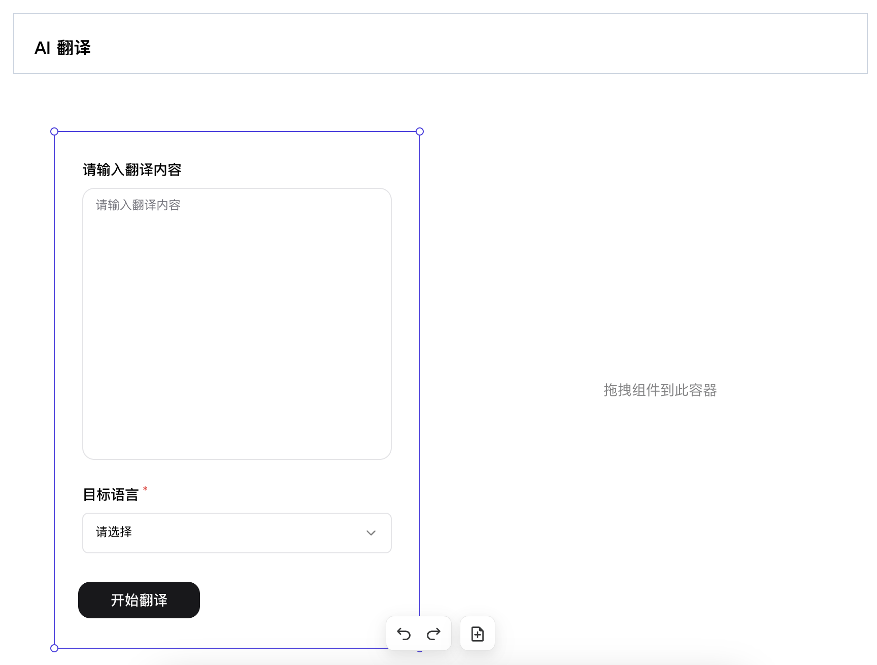Focus the 请输入翻译内容 text area

tap(237, 324)
